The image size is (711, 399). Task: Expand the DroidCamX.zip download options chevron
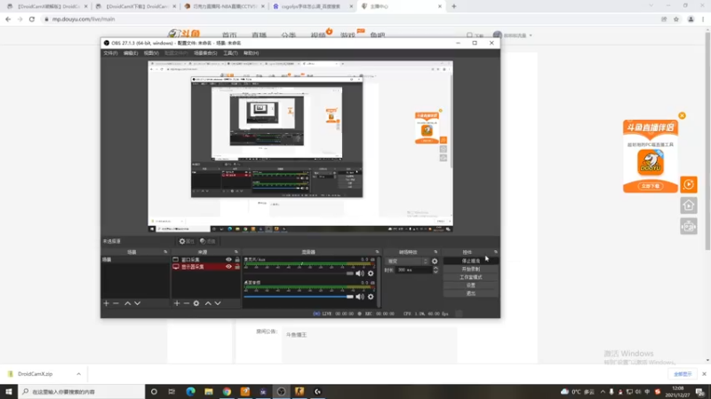tap(78, 374)
